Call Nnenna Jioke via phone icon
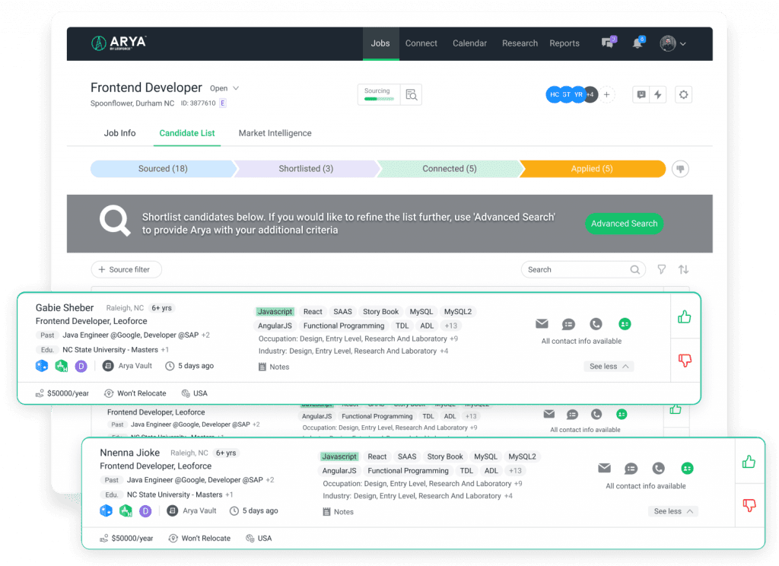779x566 pixels. click(658, 468)
